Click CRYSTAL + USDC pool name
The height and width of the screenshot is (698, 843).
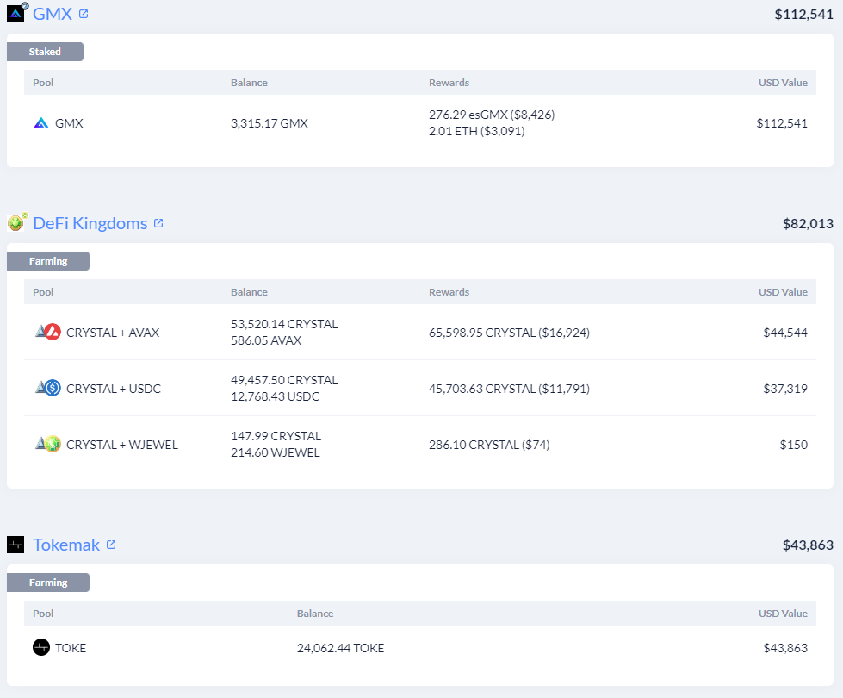click(x=114, y=389)
